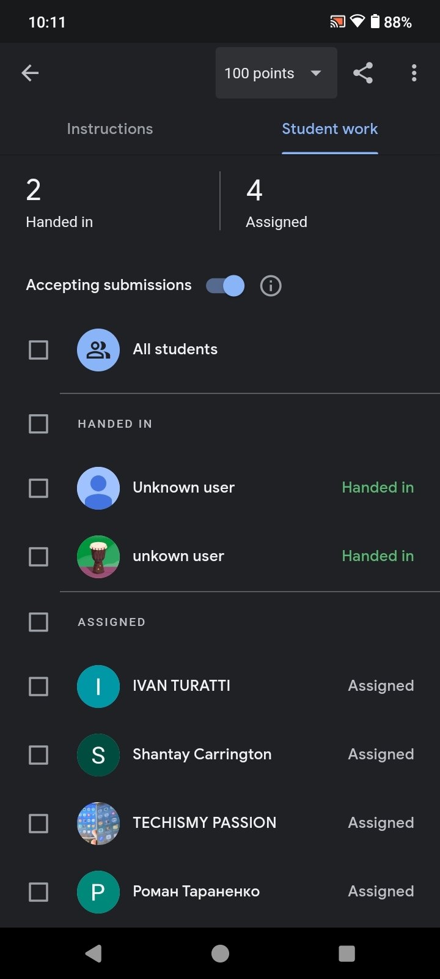Tap TECHISMY PASSION's profile picture

pyautogui.click(x=98, y=824)
